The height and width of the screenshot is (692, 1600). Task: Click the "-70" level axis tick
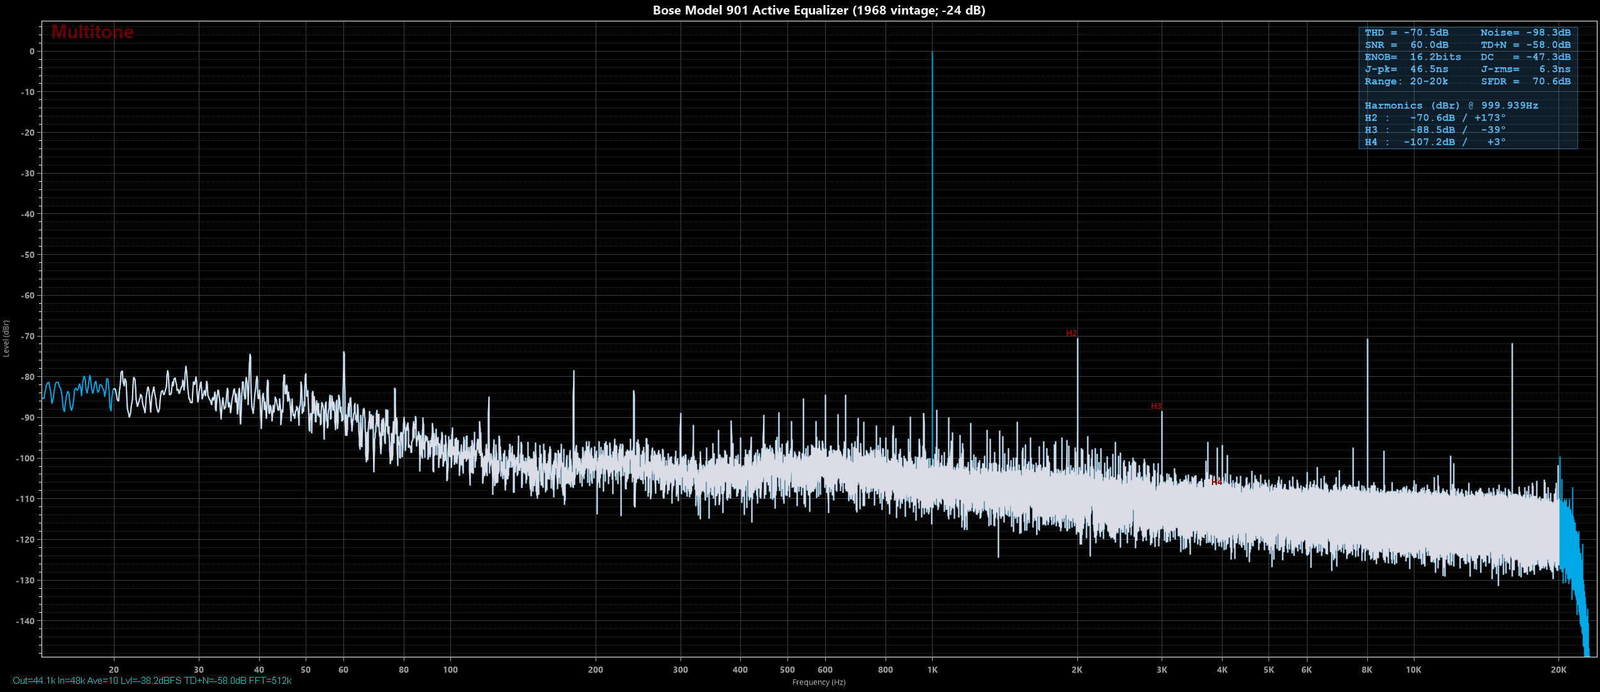pyautogui.click(x=28, y=337)
